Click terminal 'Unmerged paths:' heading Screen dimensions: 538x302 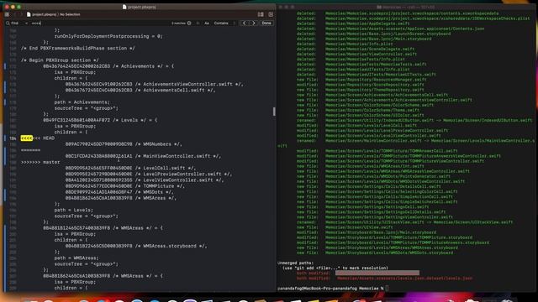[x=295, y=263]
